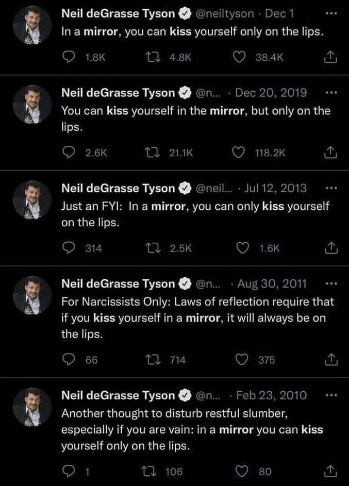The height and width of the screenshot is (486, 349).
Task: Like the Dec 1 mirror tweet
Action: 240,58
